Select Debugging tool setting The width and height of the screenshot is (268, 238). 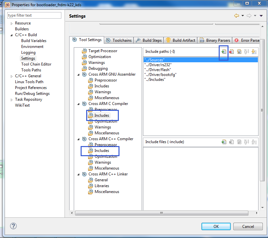coord(98,68)
